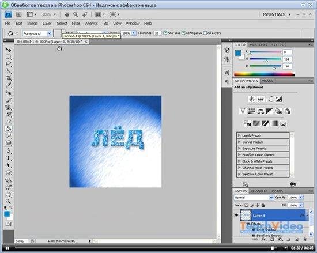The height and width of the screenshot is (253, 317).
Task: Expand Exposure Presets list
Action: [239, 148]
